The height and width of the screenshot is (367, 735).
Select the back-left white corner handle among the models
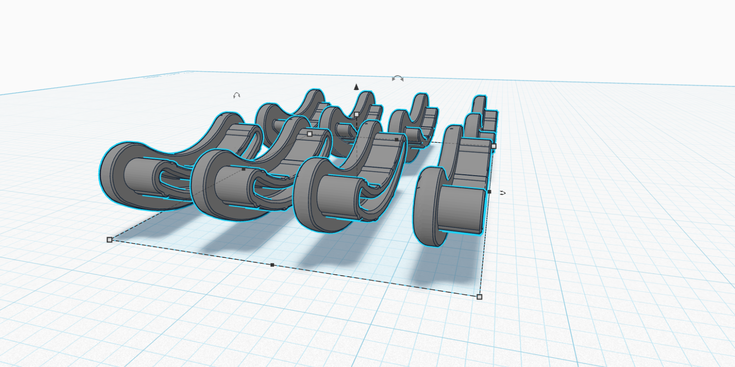pyautogui.click(x=310, y=134)
